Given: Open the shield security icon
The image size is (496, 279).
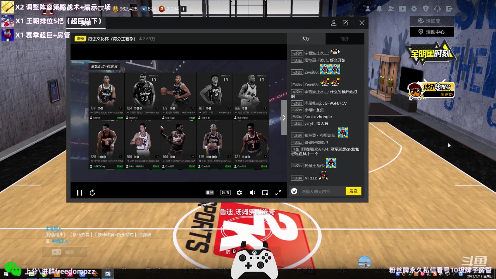Looking at the screenshot, I should [426, 9].
